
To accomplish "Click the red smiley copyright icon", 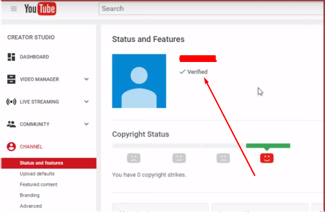I will pos(267,158).
